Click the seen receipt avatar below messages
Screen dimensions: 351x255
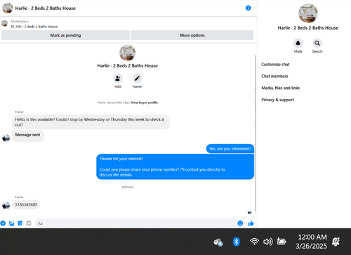tap(250, 212)
